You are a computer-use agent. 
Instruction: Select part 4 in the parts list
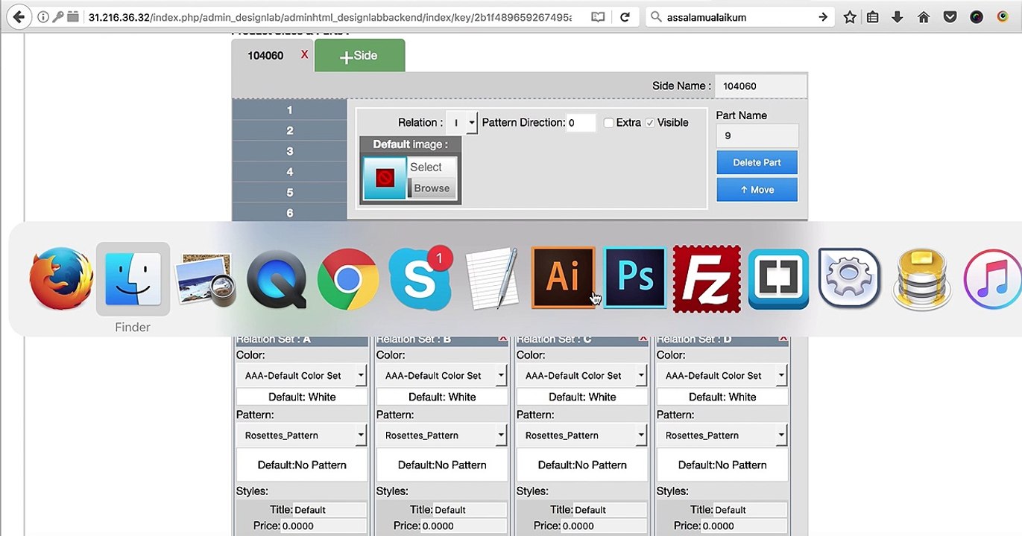tap(289, 172)
